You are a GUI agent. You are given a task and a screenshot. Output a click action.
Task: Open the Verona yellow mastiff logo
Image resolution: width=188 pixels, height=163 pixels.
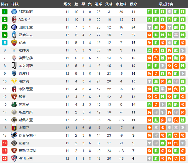click(x=14, y=81)
